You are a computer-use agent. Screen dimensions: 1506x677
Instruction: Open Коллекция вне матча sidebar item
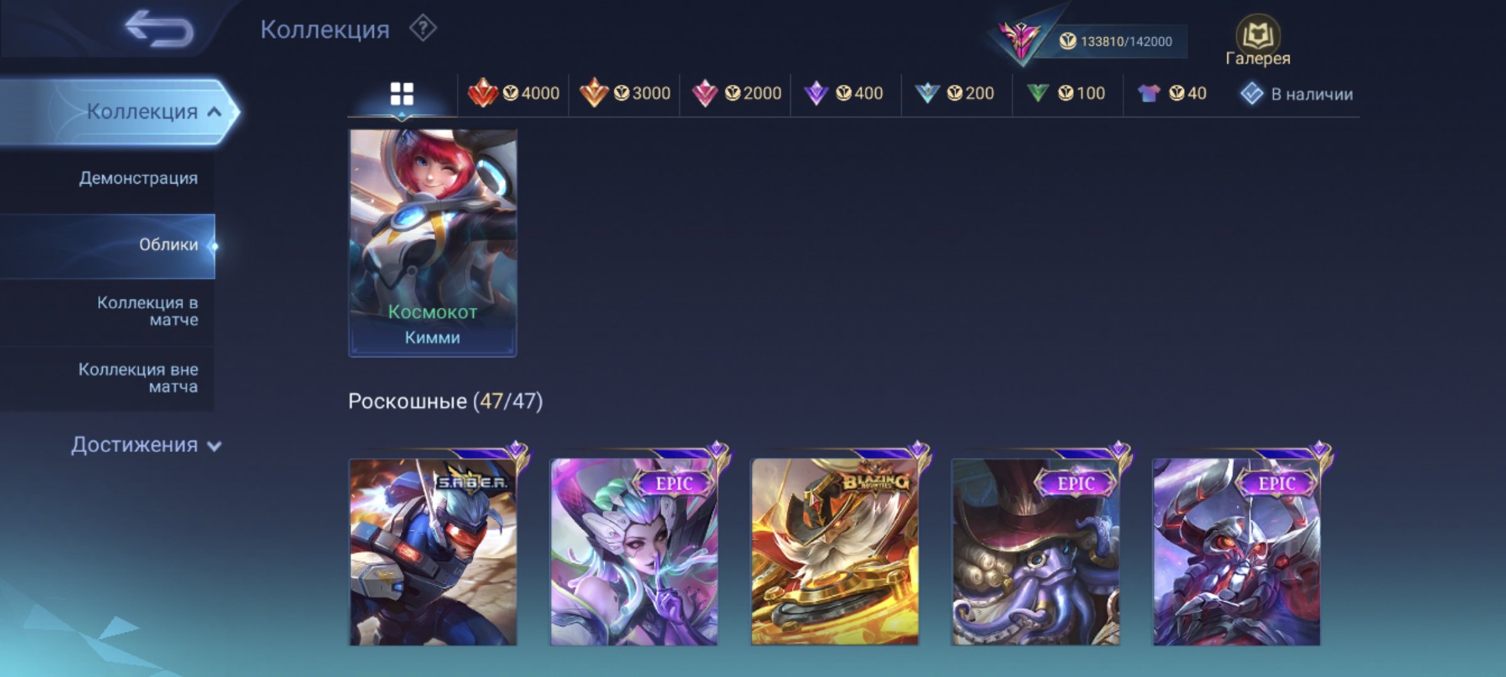(x=138, y=378)
